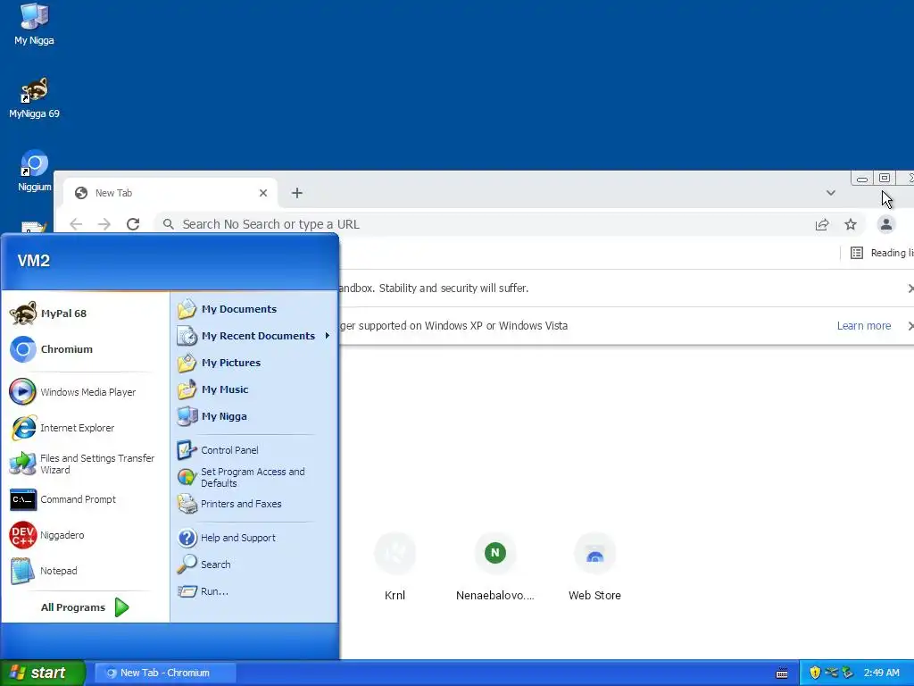The image size is (914, 686).
Task: Open the on-screen keyboard icon in taskbar
Action: coord(782,673)
